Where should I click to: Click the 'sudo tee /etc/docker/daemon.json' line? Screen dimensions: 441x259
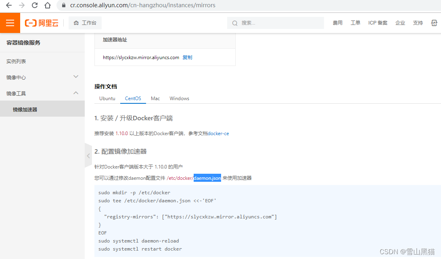click(157, 201)
